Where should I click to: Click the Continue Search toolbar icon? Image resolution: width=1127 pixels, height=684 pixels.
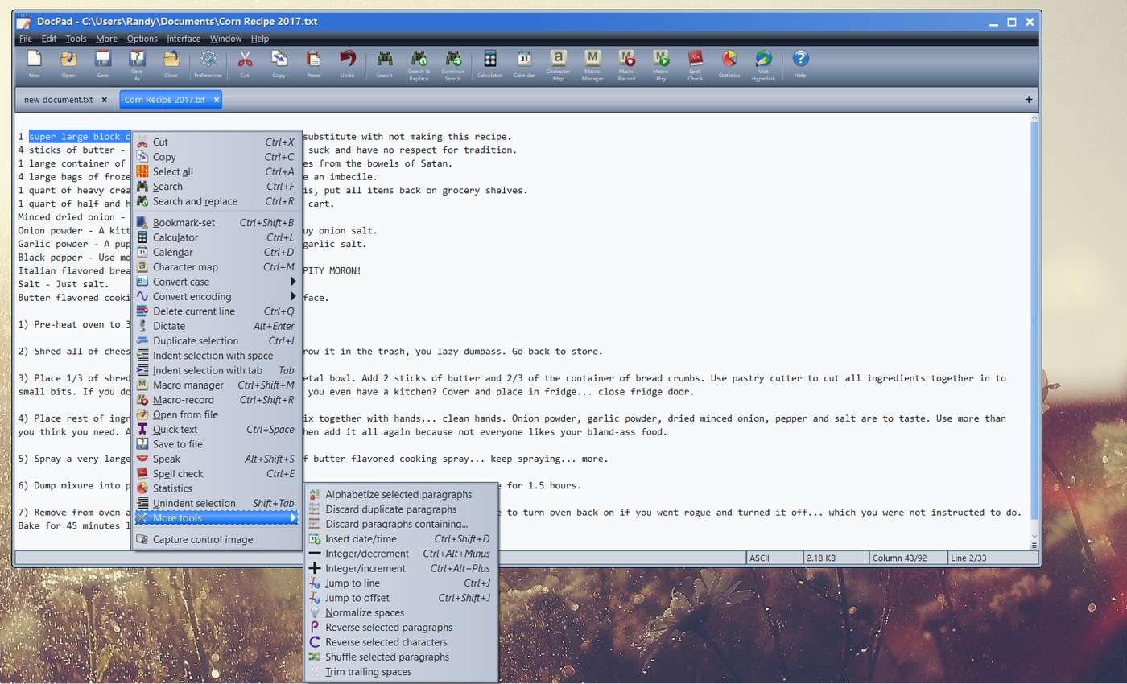(453, 65)
